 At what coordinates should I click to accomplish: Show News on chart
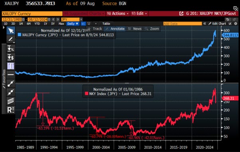135,29
